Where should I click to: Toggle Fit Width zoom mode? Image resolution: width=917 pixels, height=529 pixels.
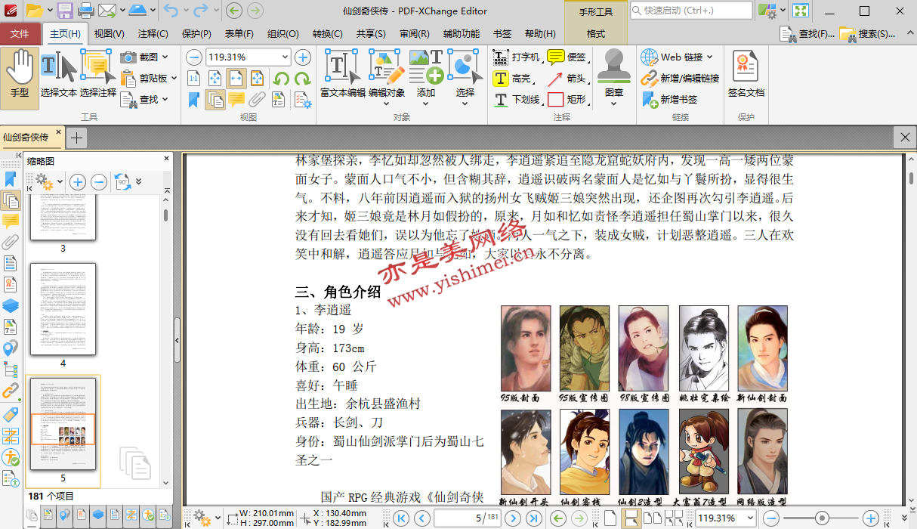236,78
